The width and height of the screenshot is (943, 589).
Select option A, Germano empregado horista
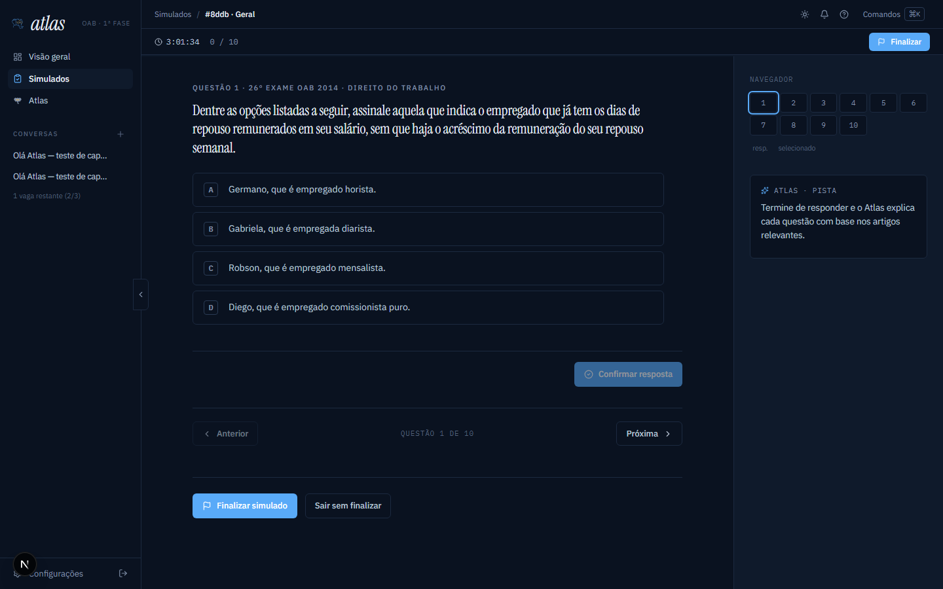coord(428,190)
